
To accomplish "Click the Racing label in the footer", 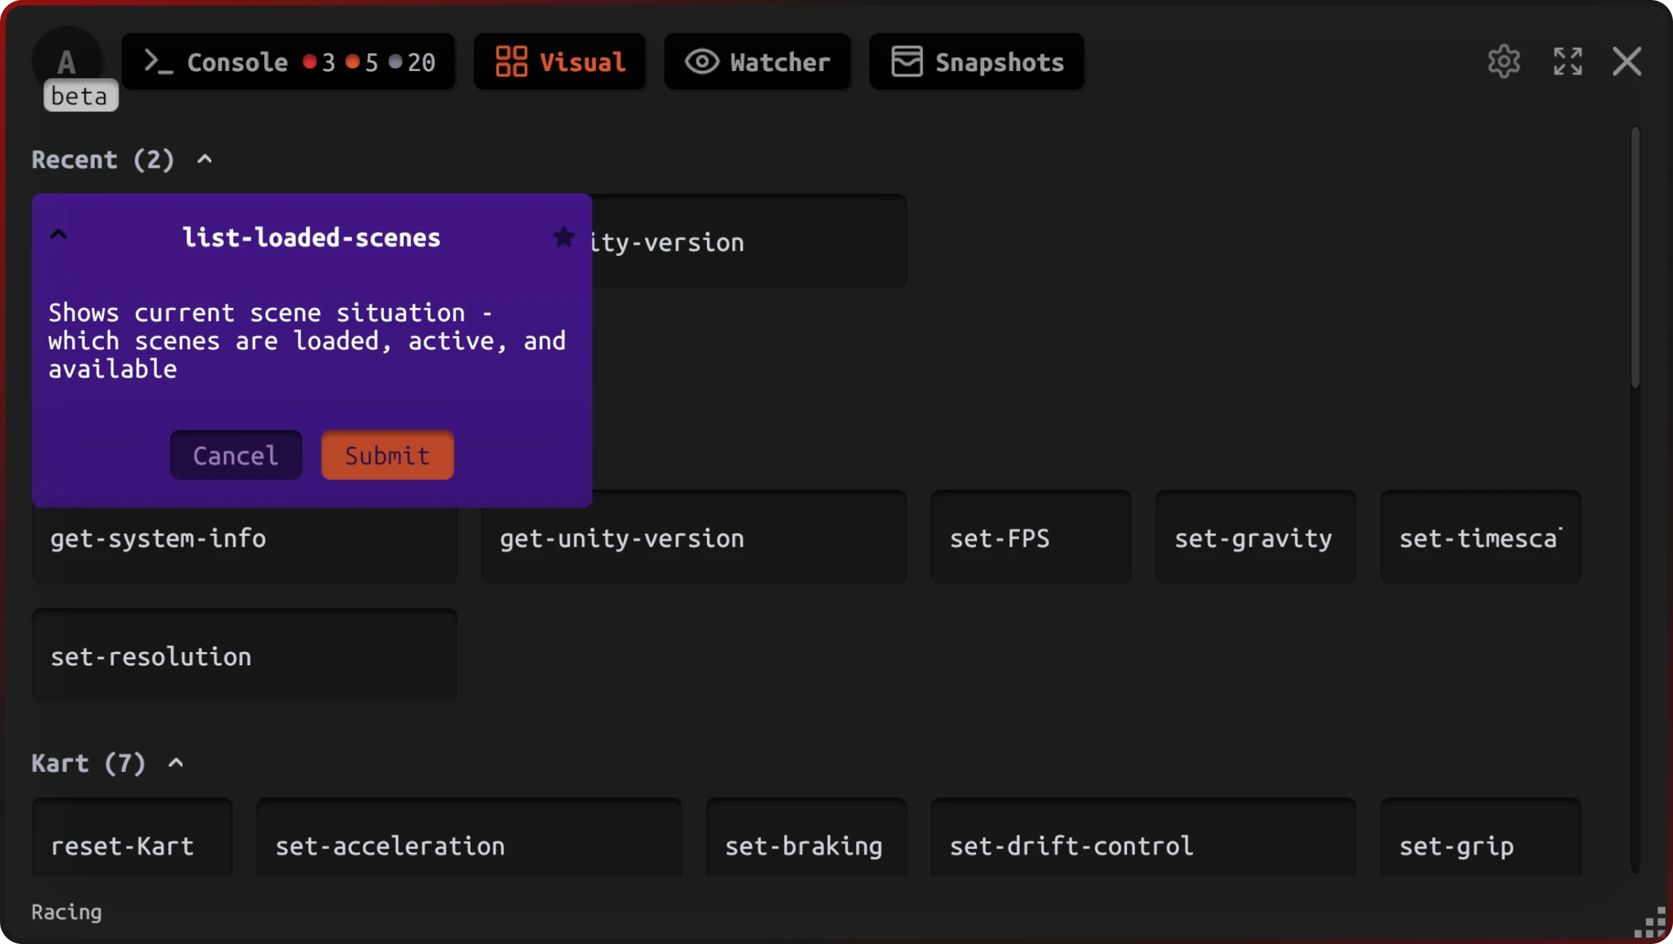I will pos(67,912).
